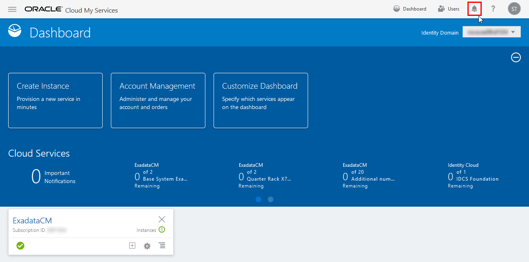Open the ExadataCM service link

[x=32, y=221]
